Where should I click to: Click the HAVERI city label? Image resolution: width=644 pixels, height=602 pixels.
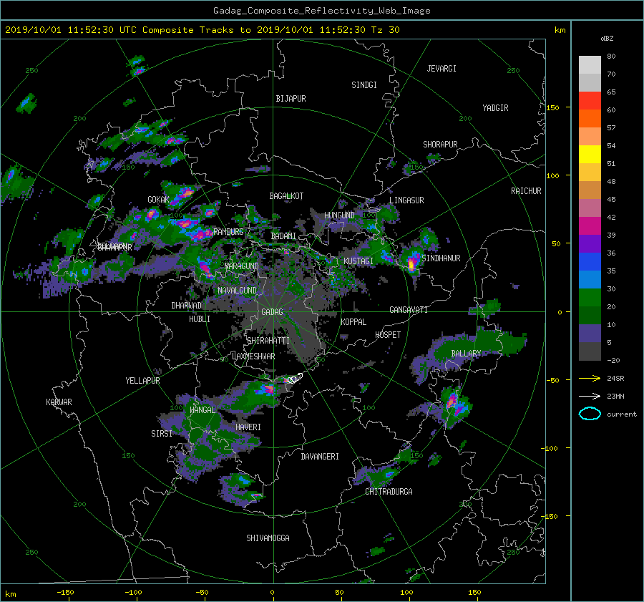tap(248, 427)
